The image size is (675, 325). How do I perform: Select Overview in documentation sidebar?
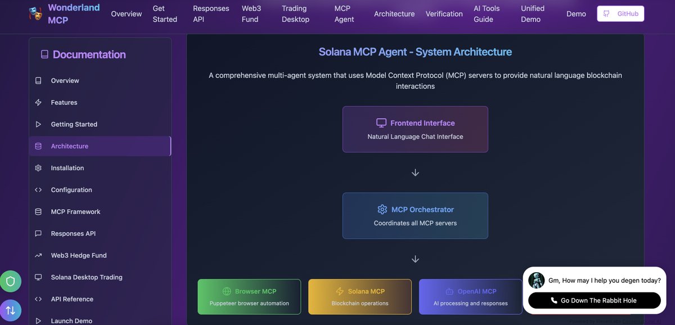pyautogui.click(x=100, y=80)
